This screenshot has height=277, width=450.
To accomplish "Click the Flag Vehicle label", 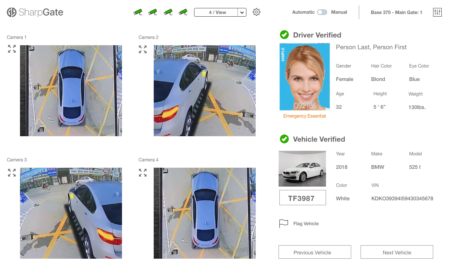I will pyautogui.click(x=306, y=224).
